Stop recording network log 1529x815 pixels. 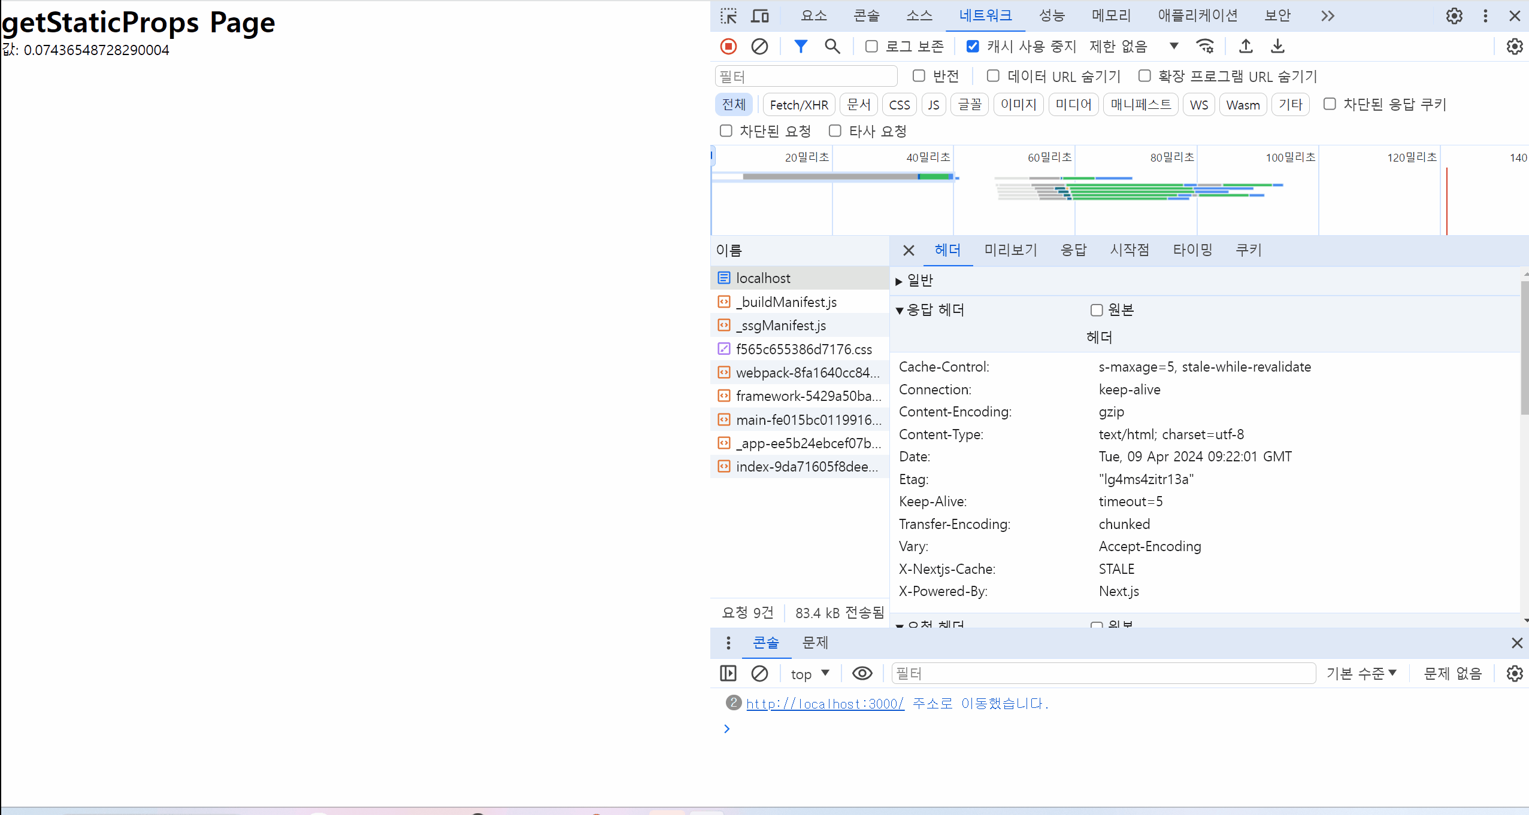728,46
